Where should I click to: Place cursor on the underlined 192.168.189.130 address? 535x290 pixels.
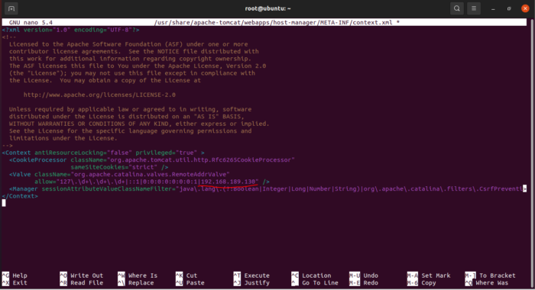point(229,182)
